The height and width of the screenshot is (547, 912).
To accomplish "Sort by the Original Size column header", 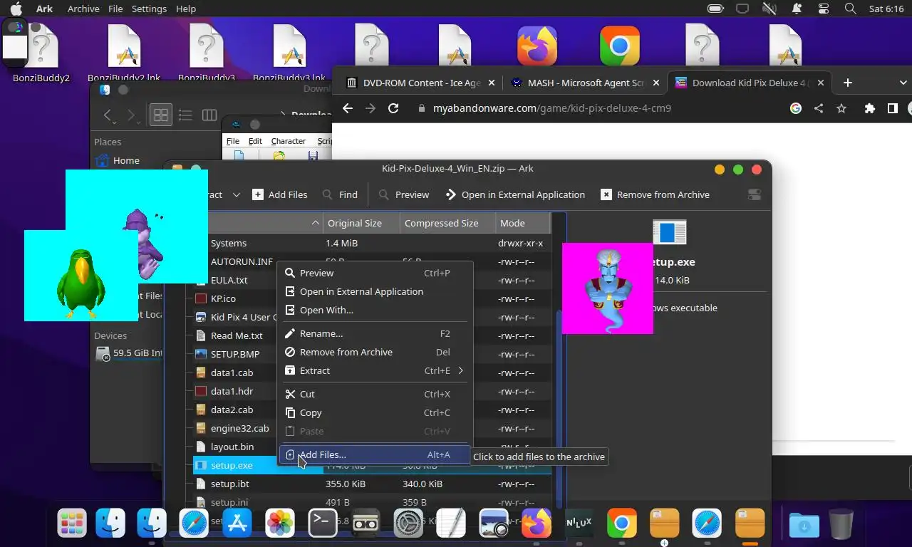I will point(361,223).
